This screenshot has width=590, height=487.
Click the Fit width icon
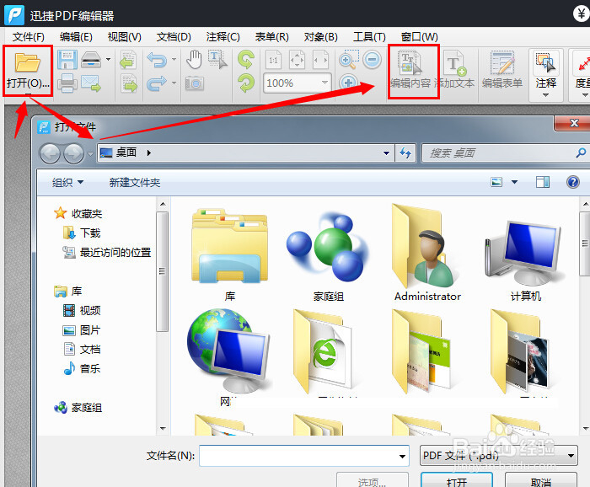(x=320, y=60)
